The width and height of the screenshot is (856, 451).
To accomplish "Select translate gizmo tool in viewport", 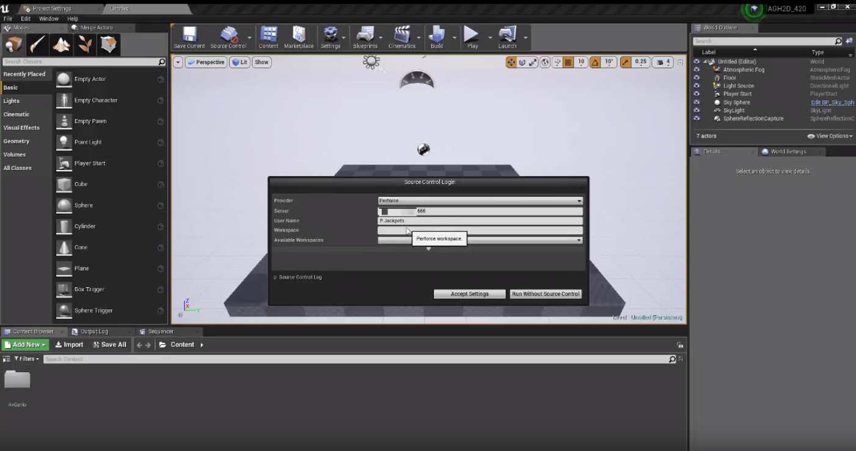I will [x=511, y=62].
